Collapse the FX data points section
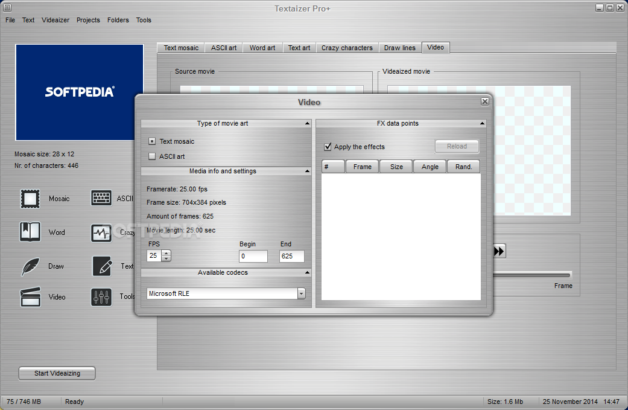 [x=482, y=123]
